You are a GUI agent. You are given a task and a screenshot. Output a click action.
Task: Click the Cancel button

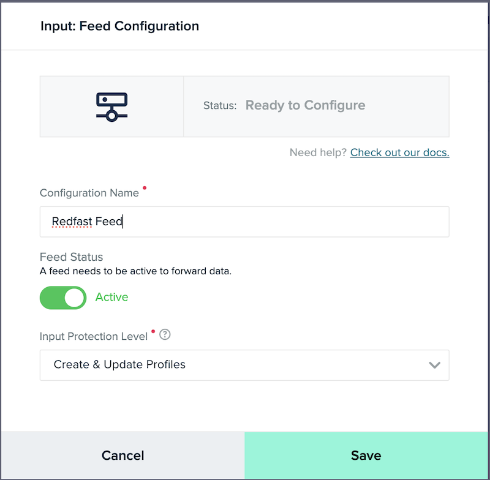coord(123,456)
